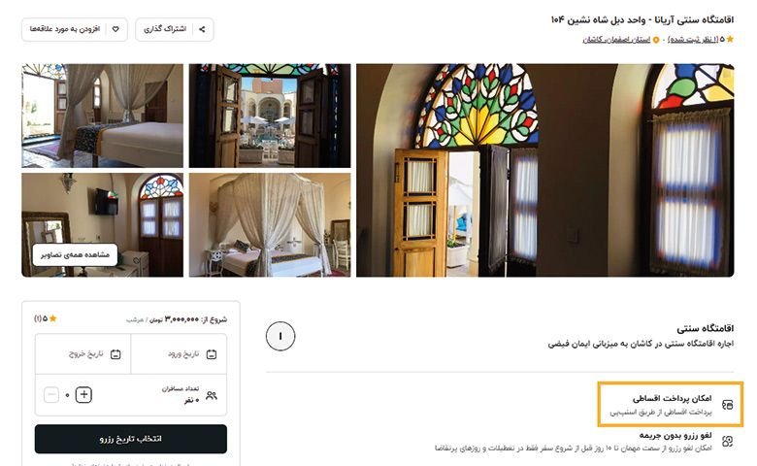Click the heart icon for favorites

pyautogui.click(x=115, y=29)
